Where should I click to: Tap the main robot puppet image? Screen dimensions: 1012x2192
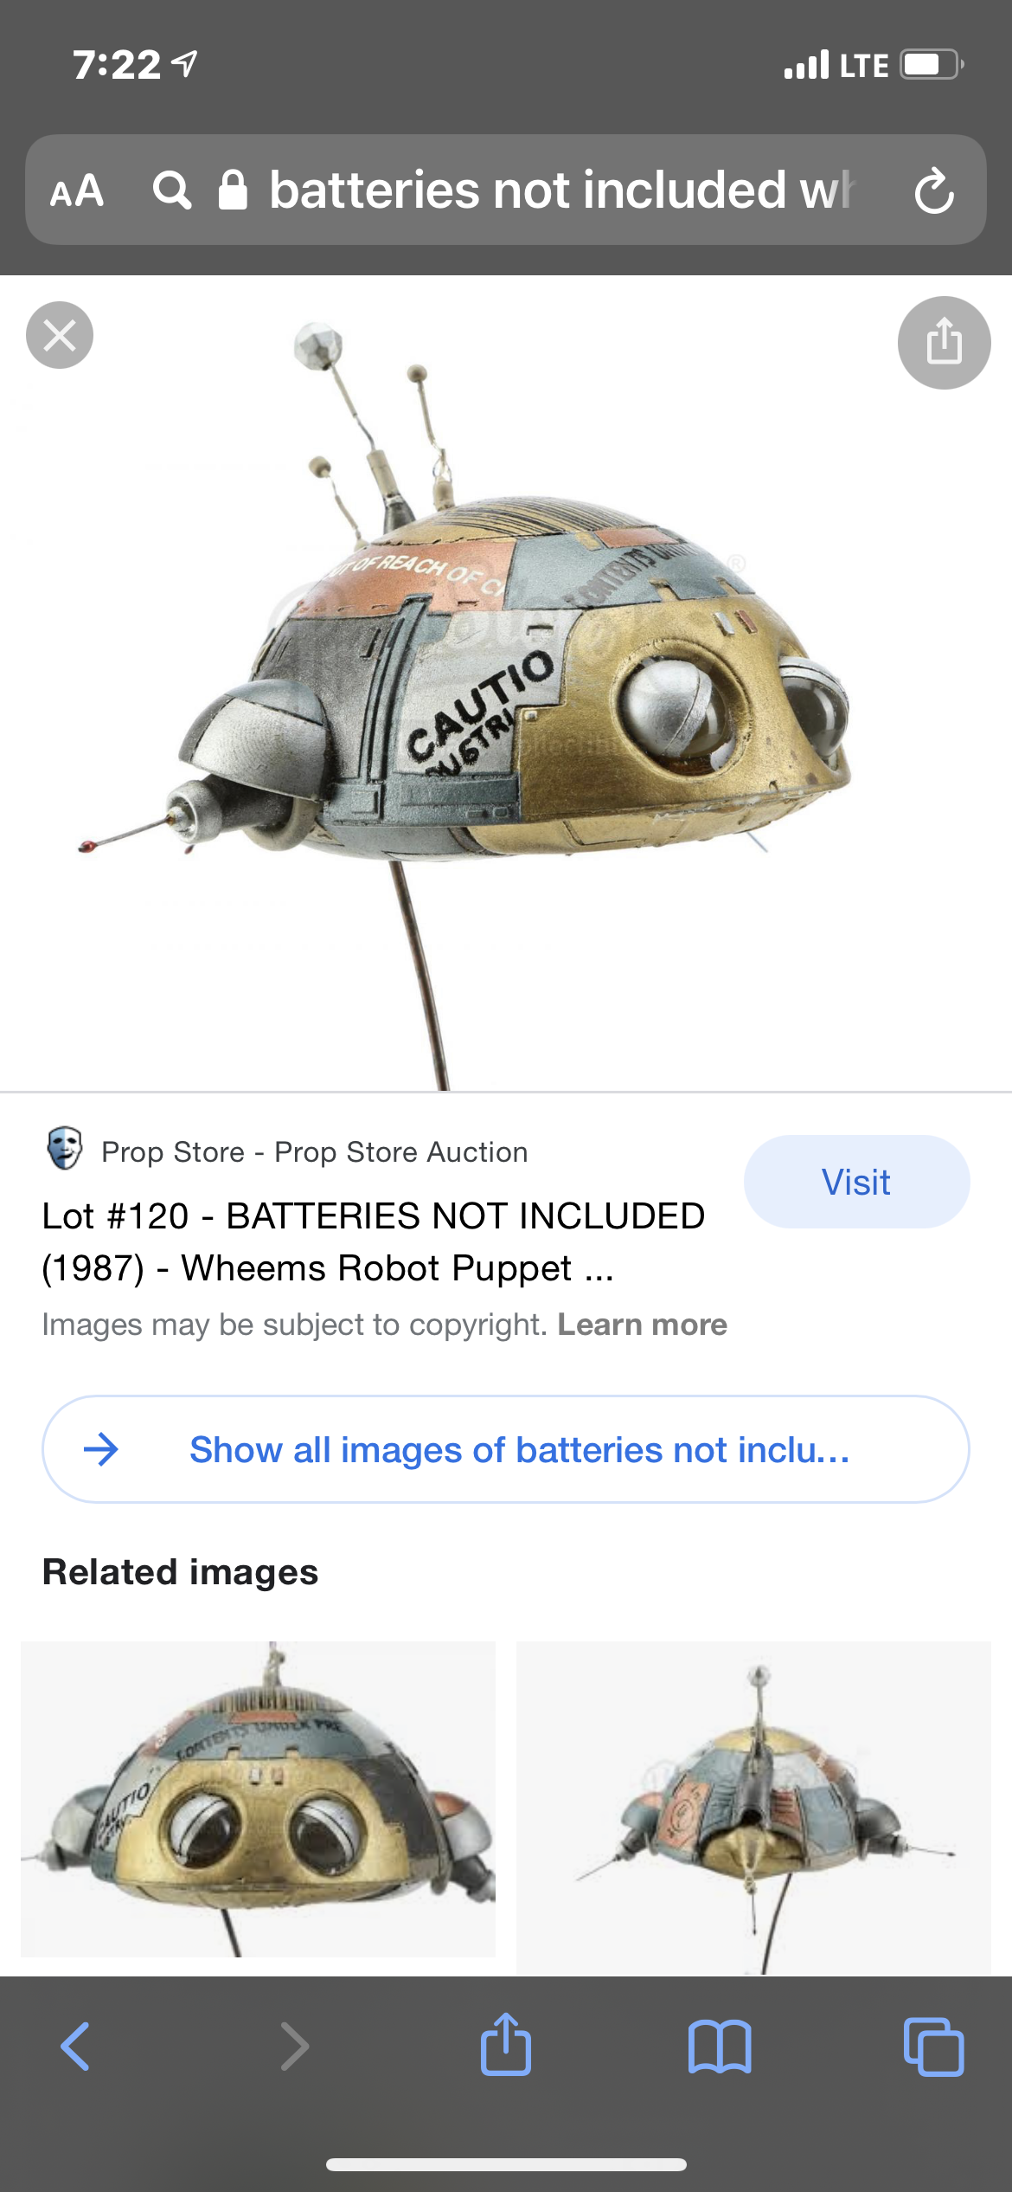506,684
